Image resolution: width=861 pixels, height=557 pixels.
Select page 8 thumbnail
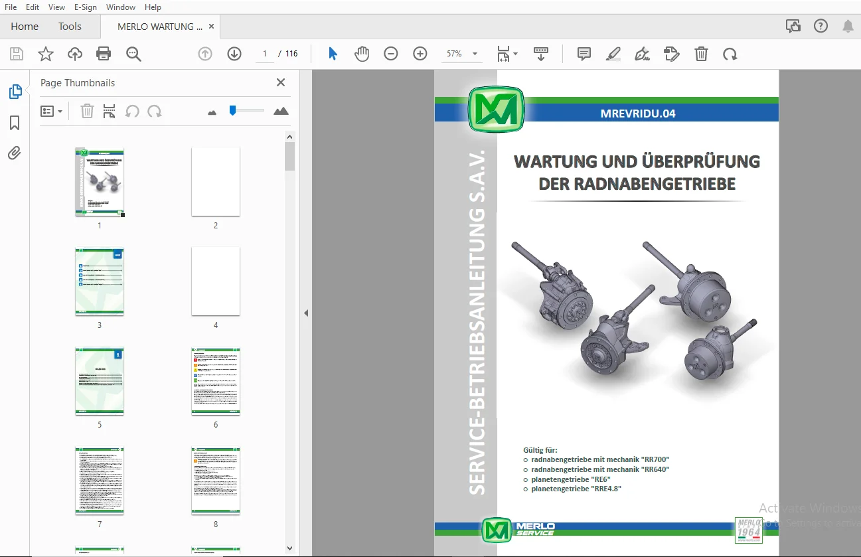point(216,481)
